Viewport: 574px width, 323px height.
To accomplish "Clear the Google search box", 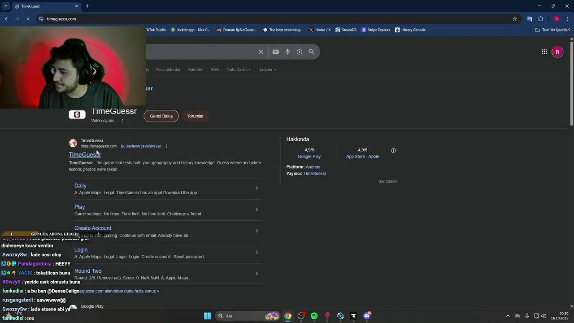I will (261, 52).
